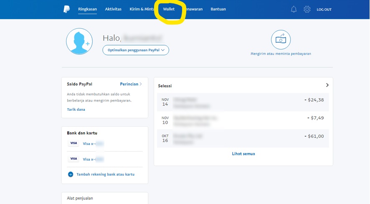Image resolution: width=370 pixels, height=204 pixels.
Task: Click the second Visa card icon
Action: click(x=73, y=159)
